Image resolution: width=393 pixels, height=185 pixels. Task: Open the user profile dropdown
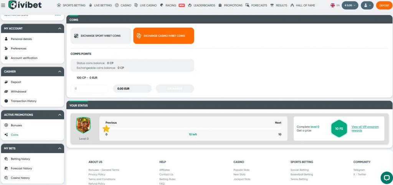(x=367, y=5)
